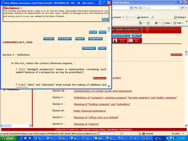Click the search magnifier icon
The width and height of the screenshot is (188, 141).
[x=182, y=8]
